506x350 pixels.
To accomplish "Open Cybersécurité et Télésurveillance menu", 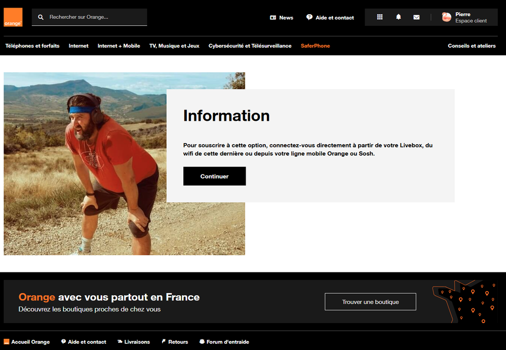I will coord(250,46).
